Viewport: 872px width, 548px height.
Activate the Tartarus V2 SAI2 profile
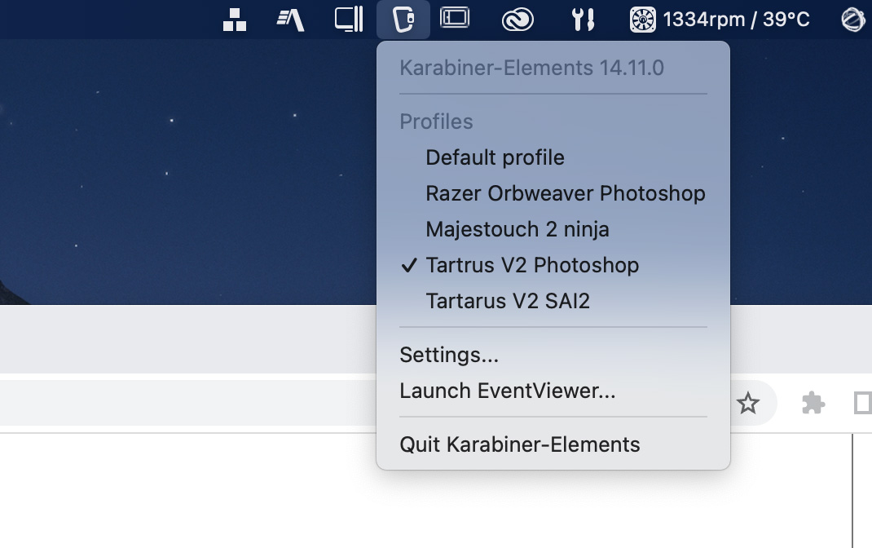click(553, 301)
